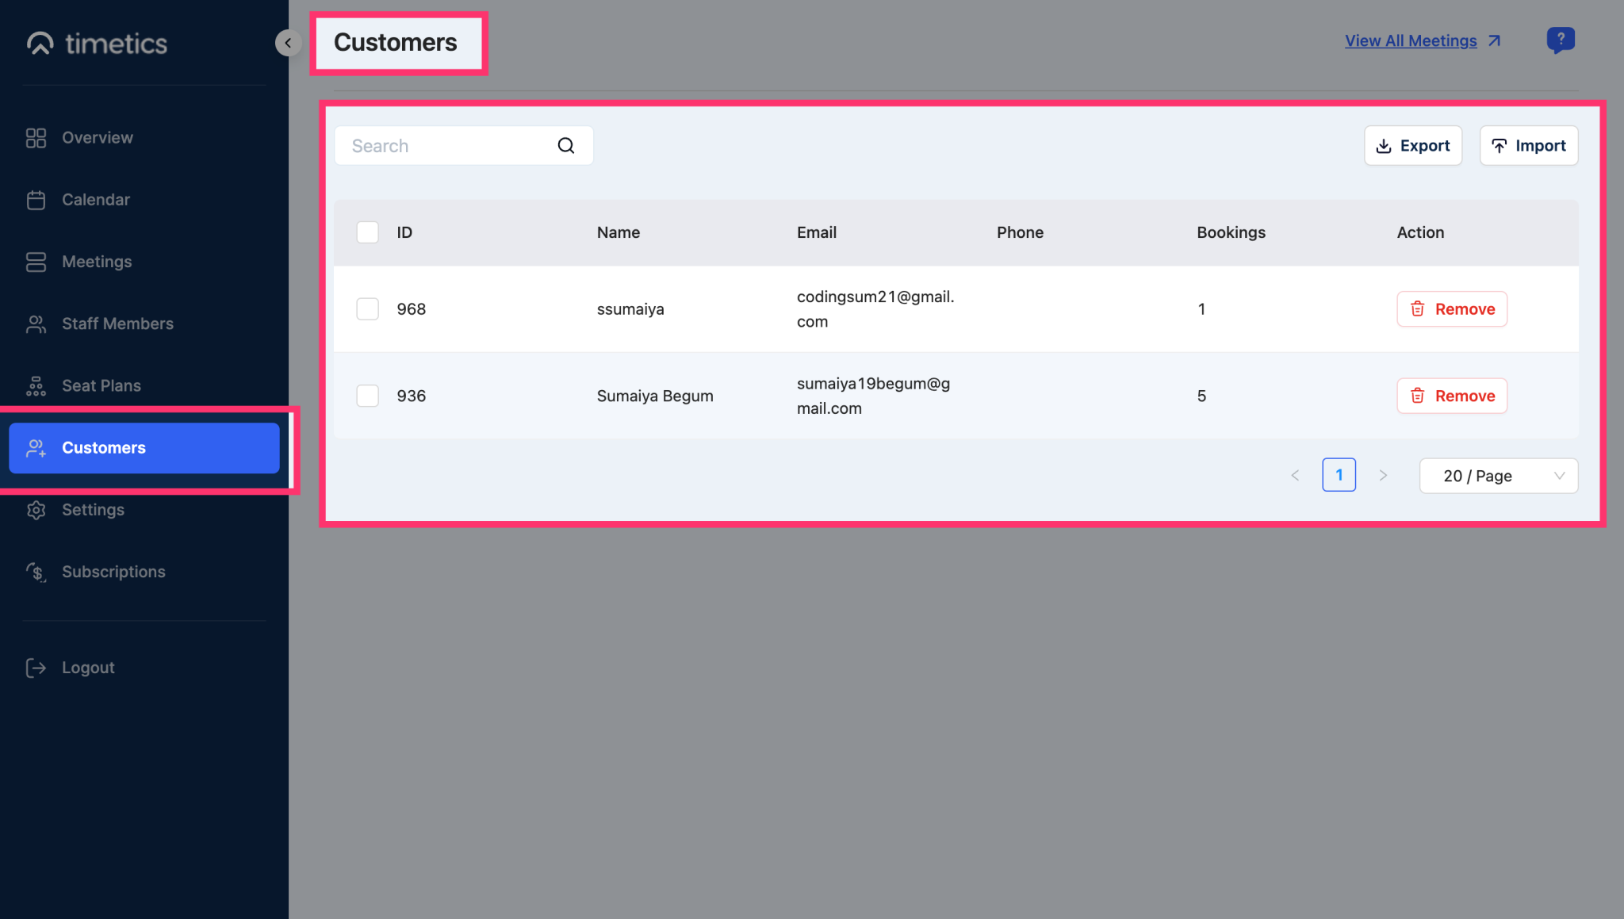Click the timetics logo
The width and height of the screenshot is (1624, 919).
click(96, 43)
